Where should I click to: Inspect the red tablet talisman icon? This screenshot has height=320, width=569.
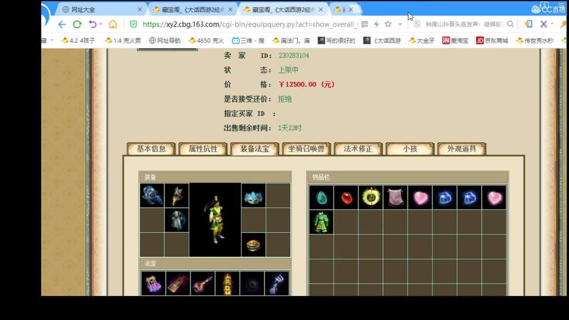coord(178,284)
